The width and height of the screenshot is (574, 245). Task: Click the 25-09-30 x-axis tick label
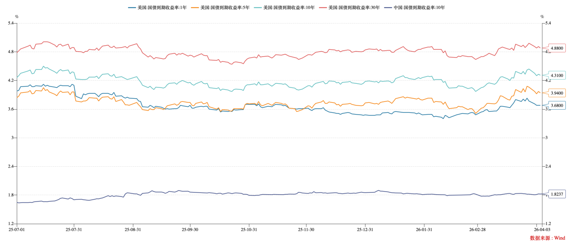[x=190, y=230]
